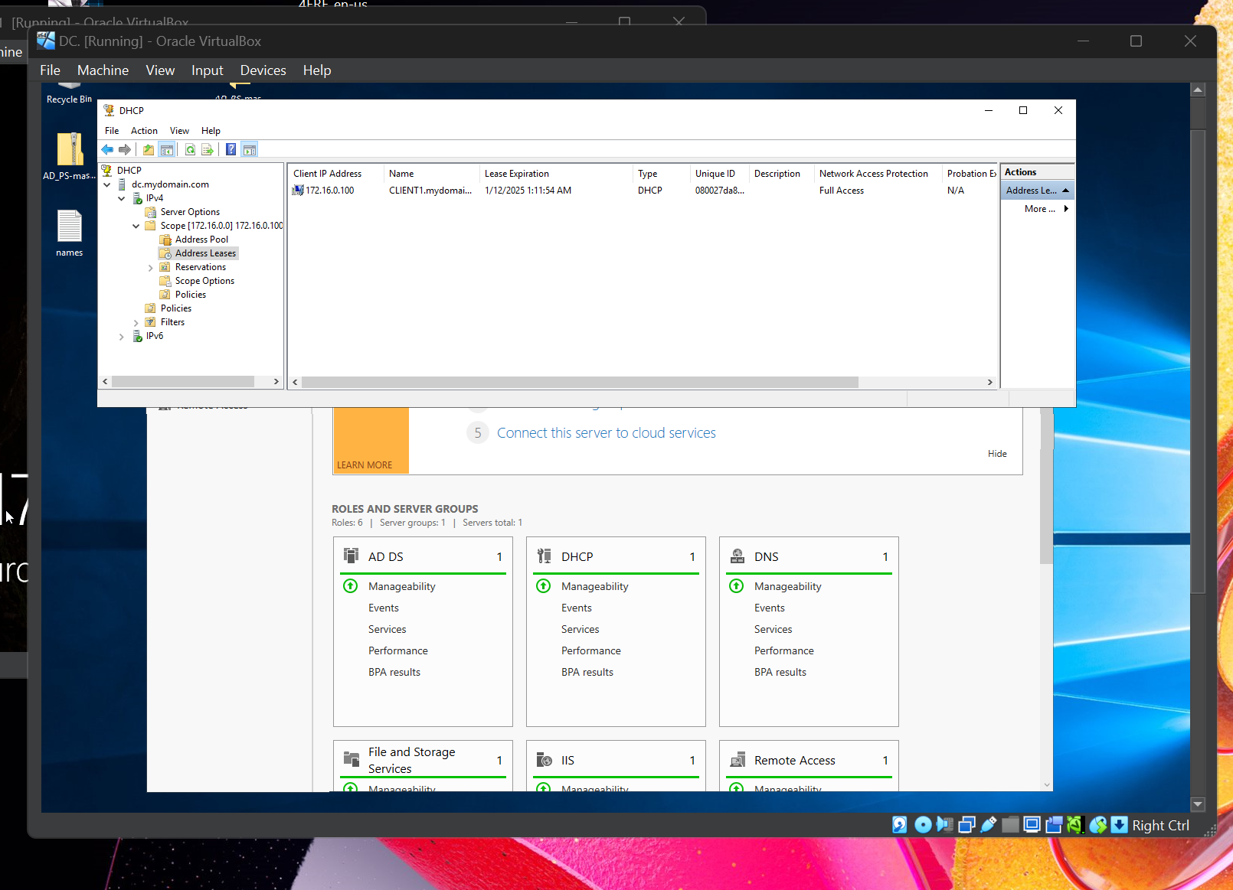Click VirtualBox recording indicator icon
This screenshot has width=1233, height=890.
click(1054, 824)
